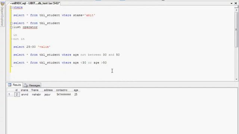Click the 'mahabir' cell in results
This screenshot has width=239, height=134.
[x=36, y=95]
